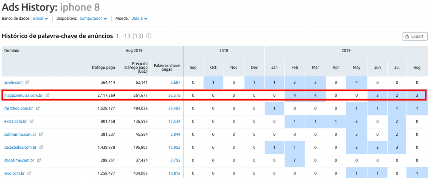The image size is (429, 178).
Task: Click fastshop Jan 2019 cell showing 1
Action: [274, 108]
